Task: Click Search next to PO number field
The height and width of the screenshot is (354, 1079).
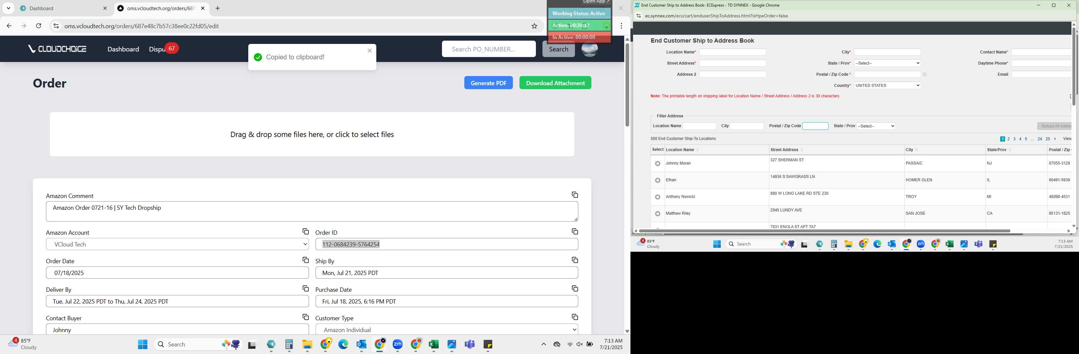Action: tap(558, 49)
